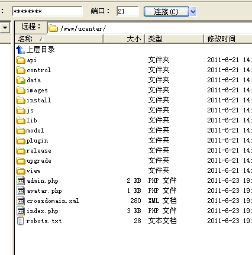Click the file name index.php
This screenshot has height=255, width=252.
click(x=43, y=211)
